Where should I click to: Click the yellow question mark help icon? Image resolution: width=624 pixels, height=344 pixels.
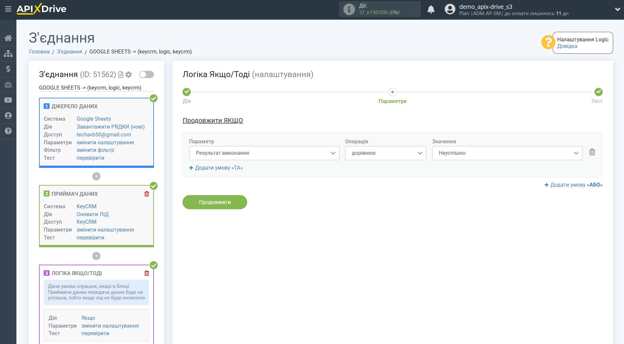coord(548,42)
